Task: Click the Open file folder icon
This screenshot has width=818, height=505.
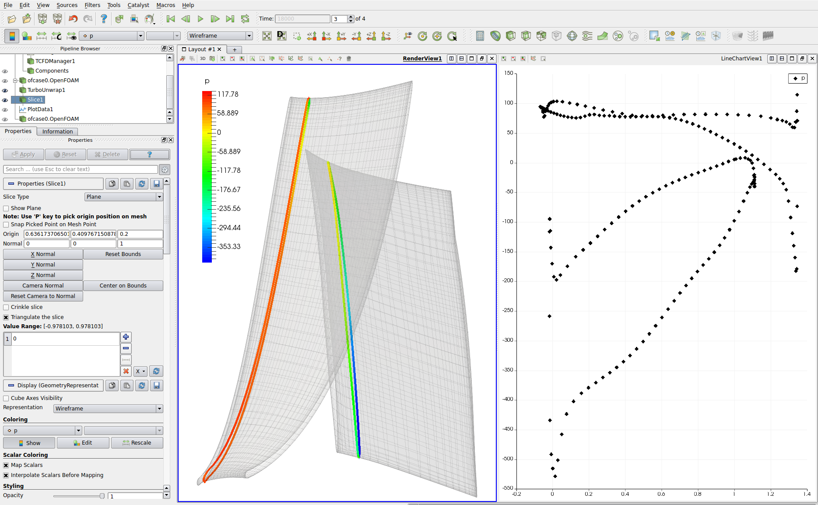Action: pyautogui.click(x=12, y=19)
